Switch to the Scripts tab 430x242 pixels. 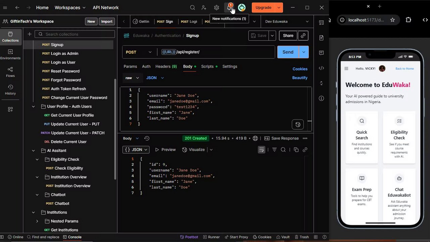tap(209, 67)
